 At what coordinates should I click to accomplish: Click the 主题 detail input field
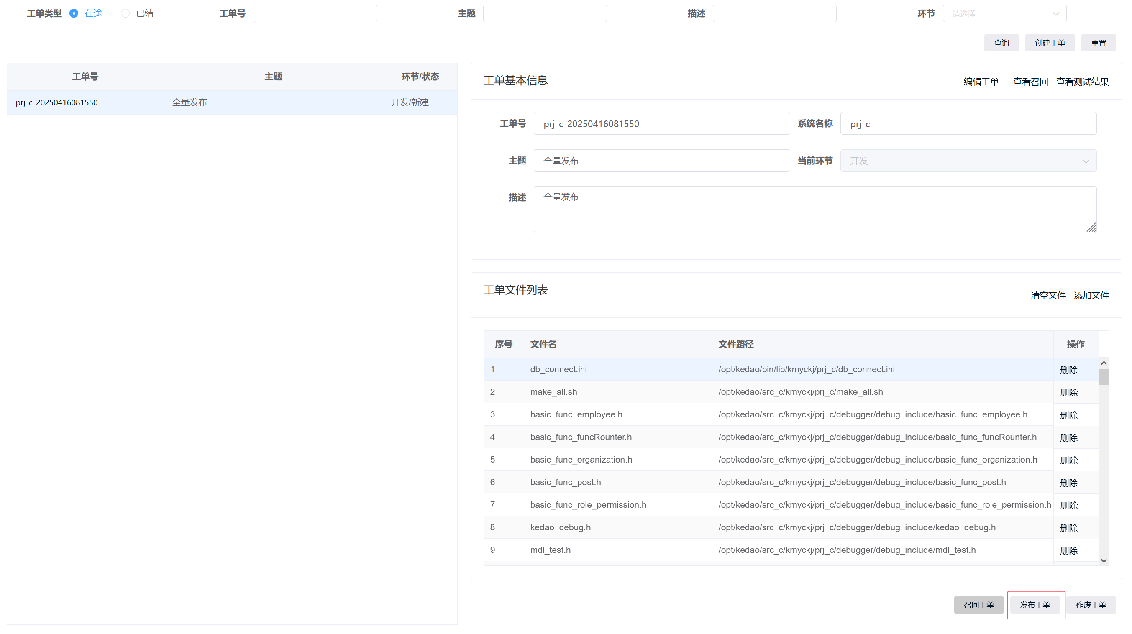[662, 160]
